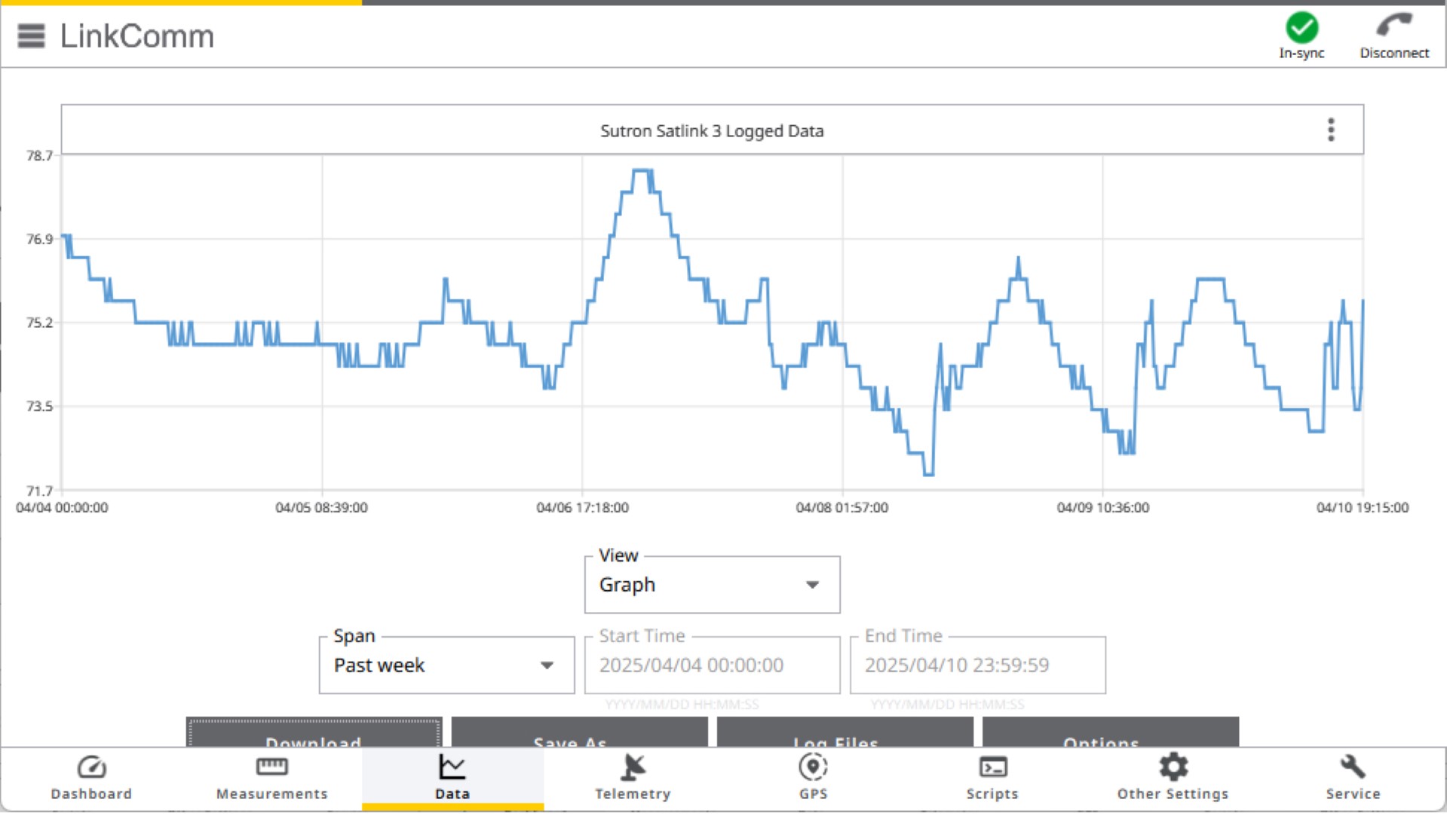Open the GPS tab

coord(813,778)
